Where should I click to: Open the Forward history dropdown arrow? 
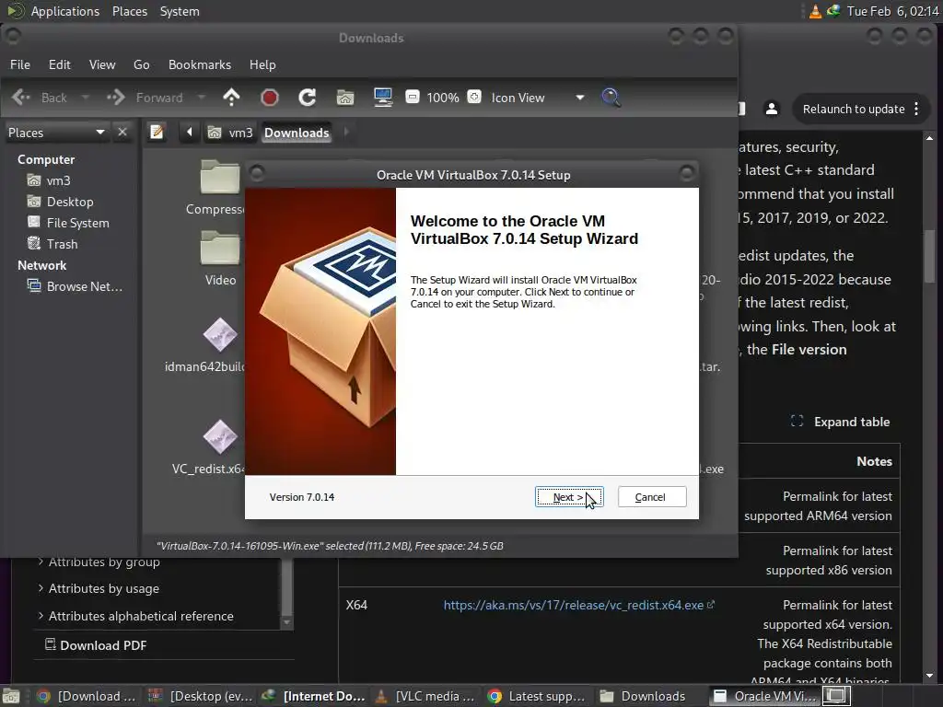point(202,98)
